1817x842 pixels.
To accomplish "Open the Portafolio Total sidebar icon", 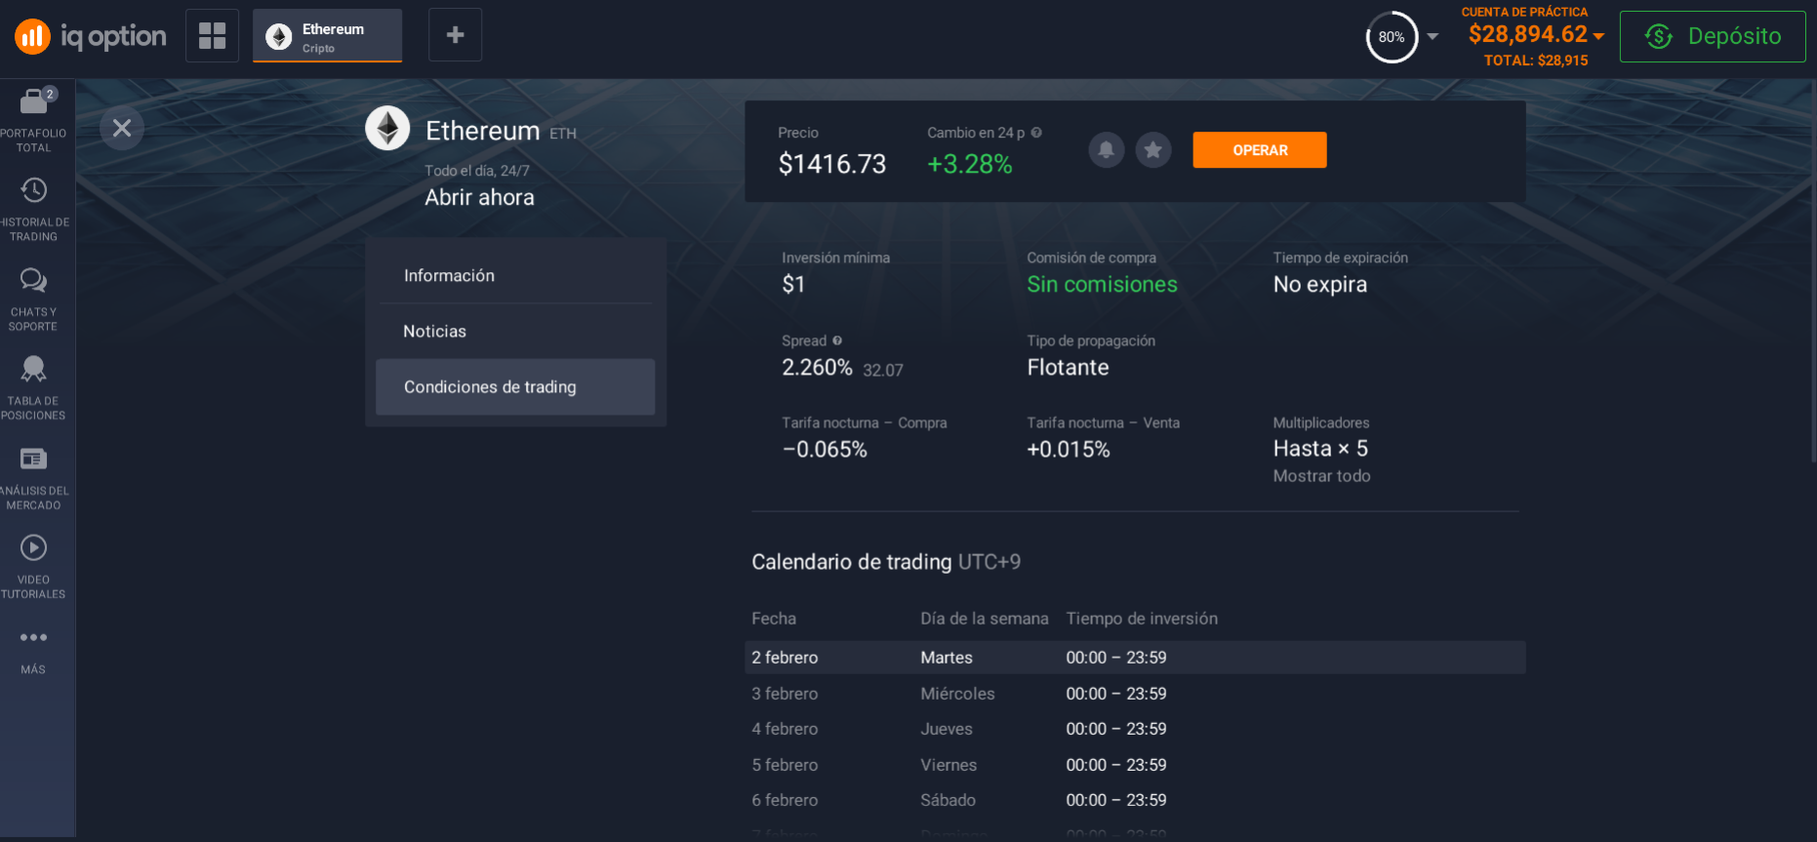I will (x=34, y=117).
